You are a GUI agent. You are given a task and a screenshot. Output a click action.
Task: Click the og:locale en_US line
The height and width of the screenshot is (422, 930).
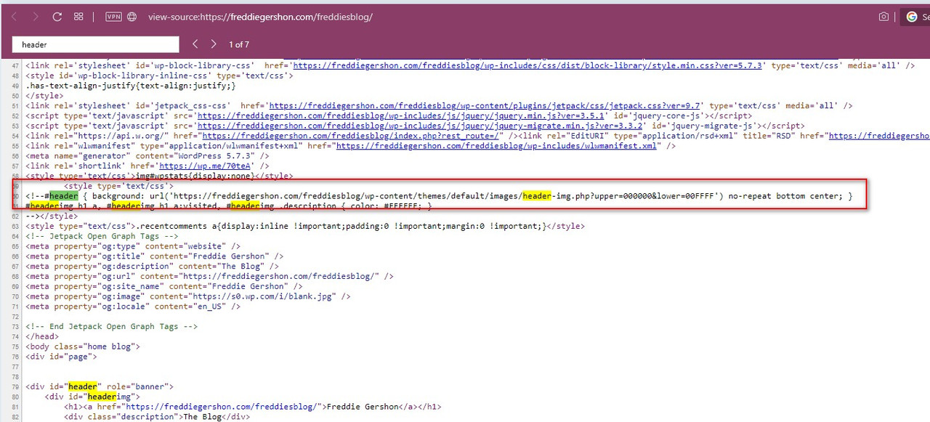(x=133, y=308)
